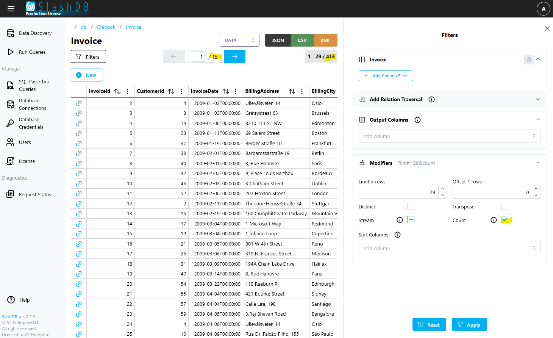Screen dimensions: 553x338
Task: Click the Offset # rows field
Action: point(492,192)
